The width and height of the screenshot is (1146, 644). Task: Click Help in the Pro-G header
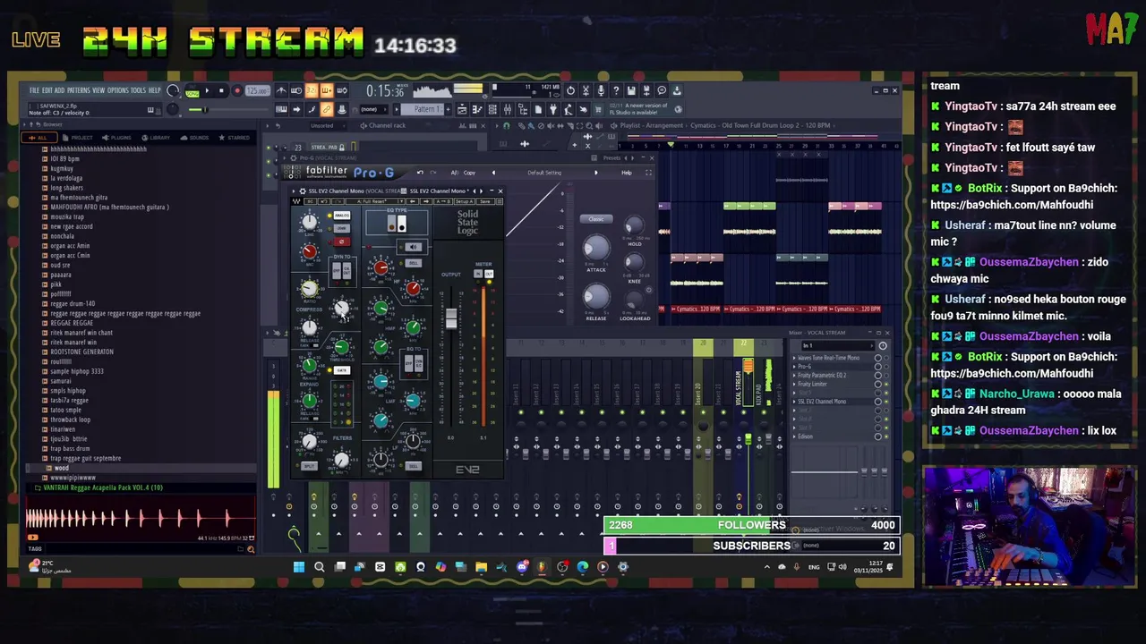(627, 173)
